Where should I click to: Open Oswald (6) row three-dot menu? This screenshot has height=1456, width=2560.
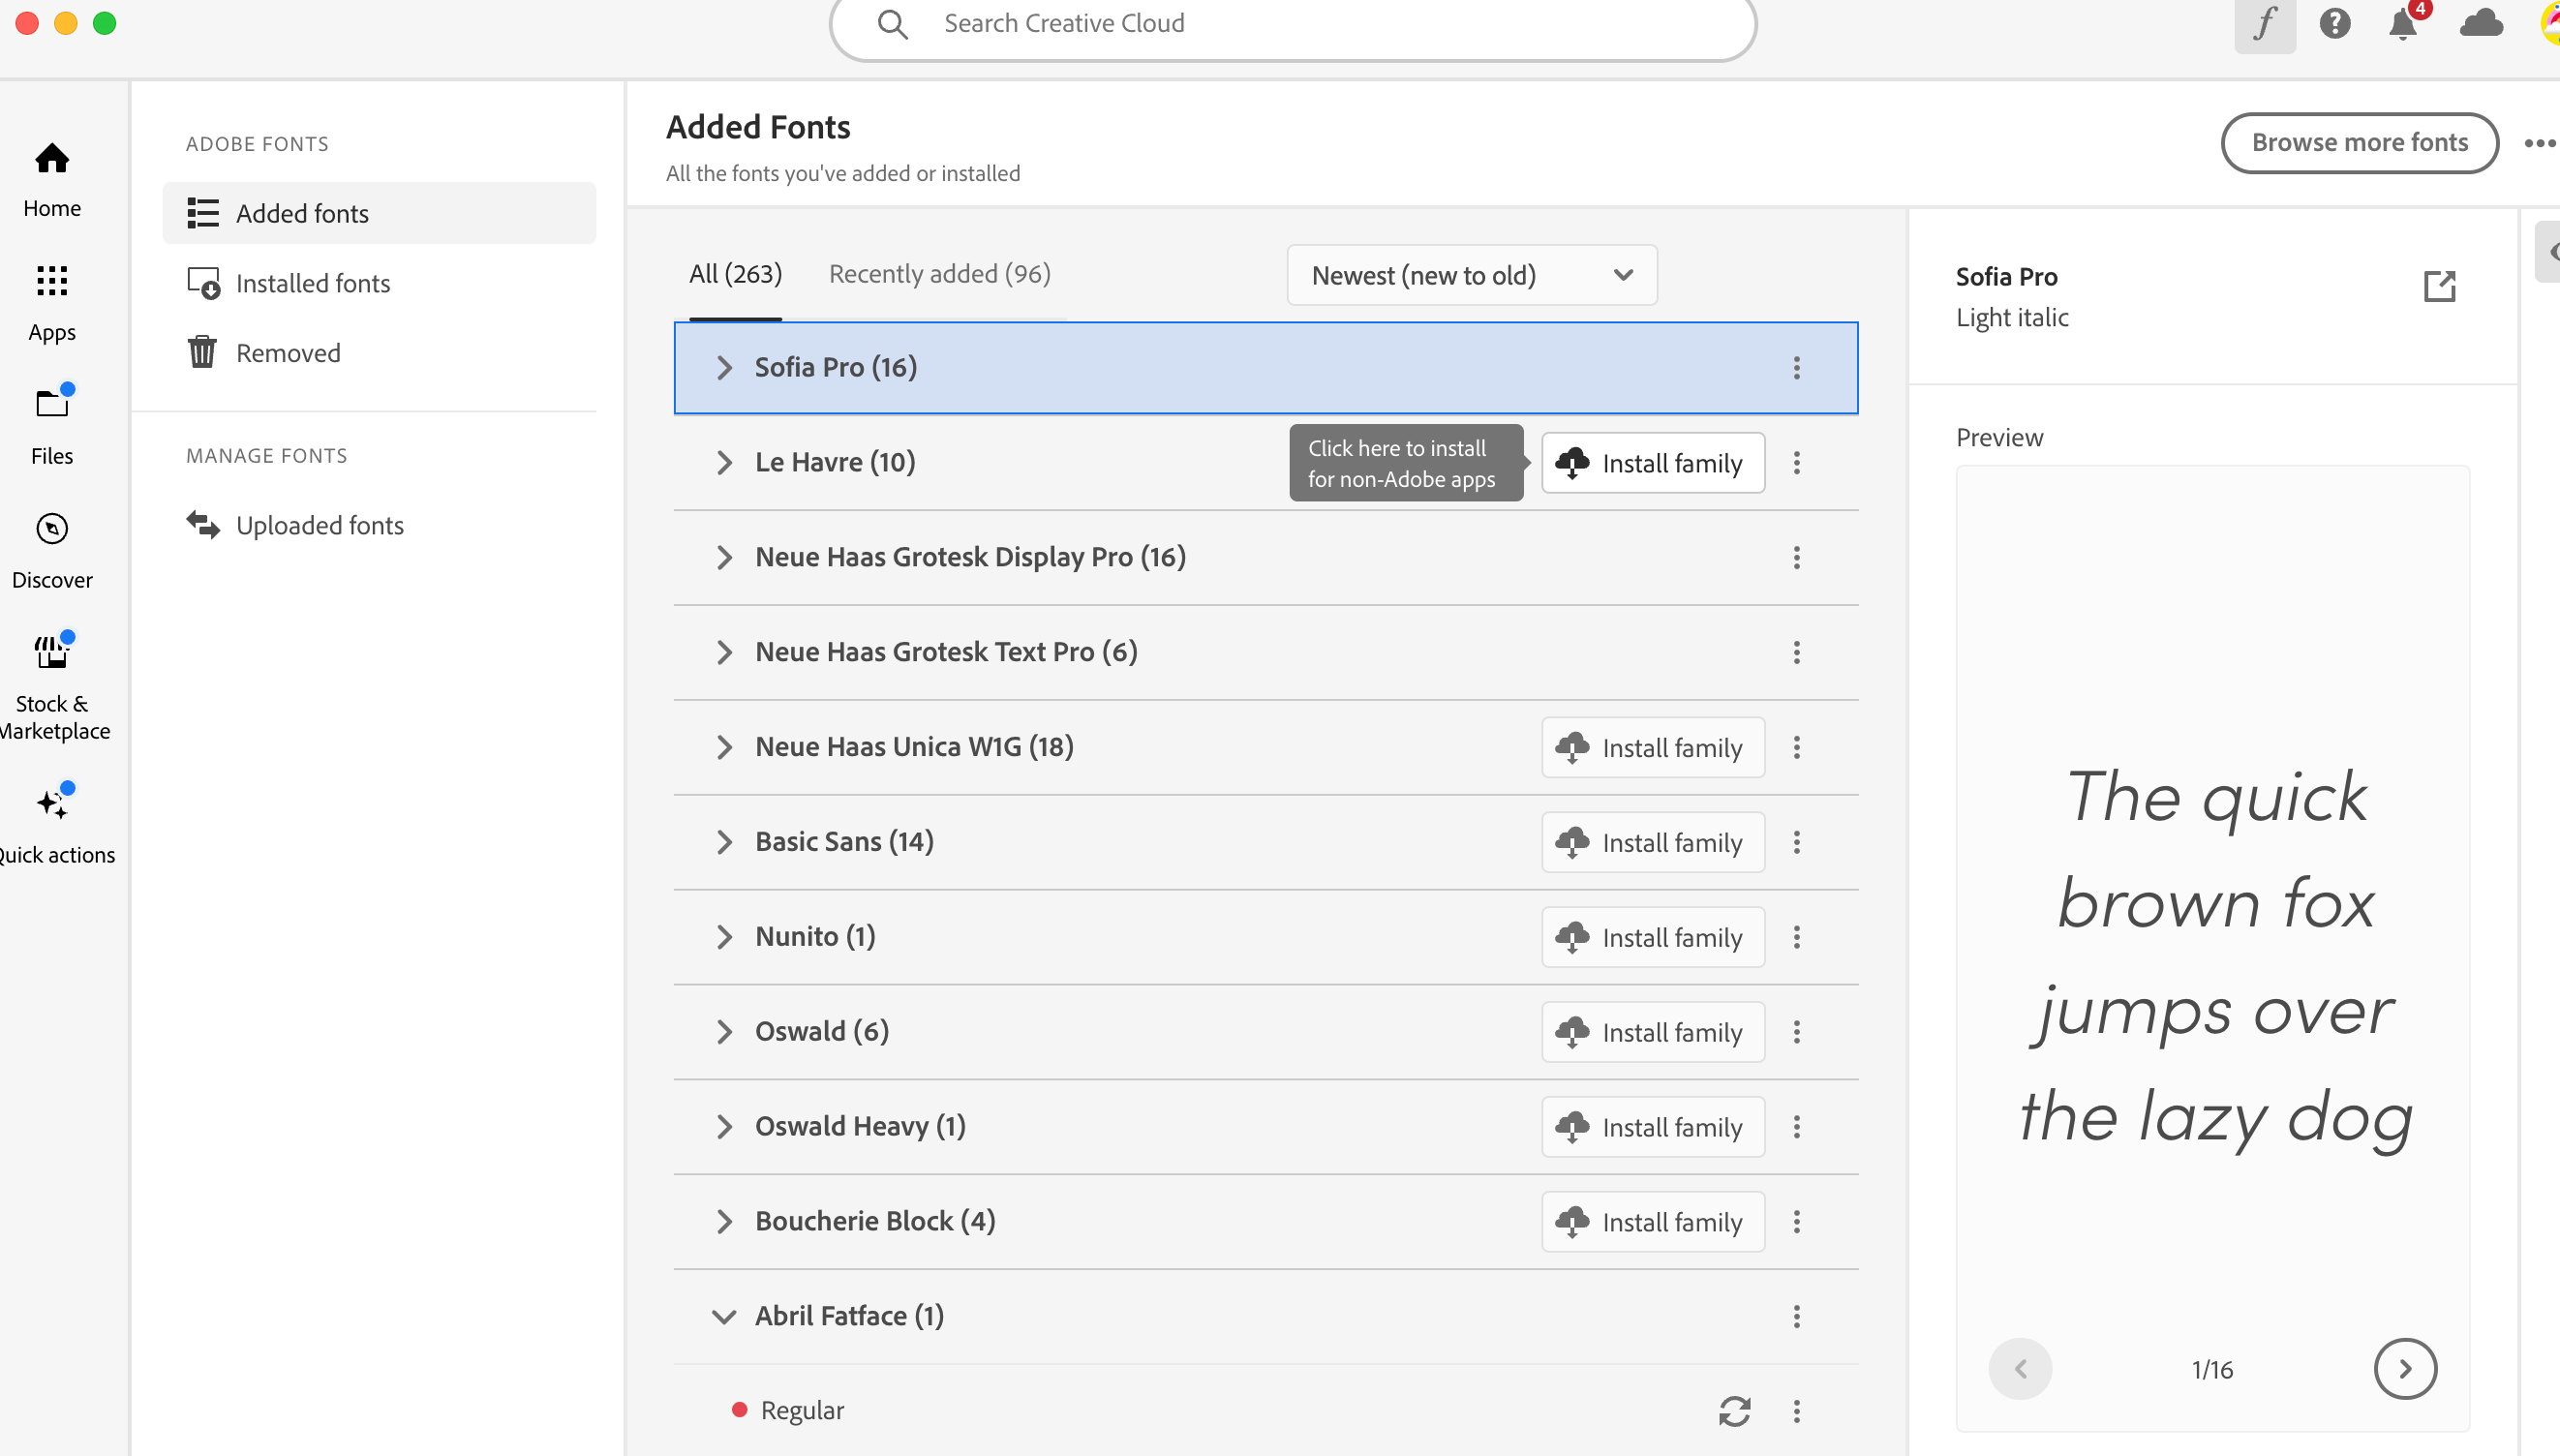point(1797,1033)
